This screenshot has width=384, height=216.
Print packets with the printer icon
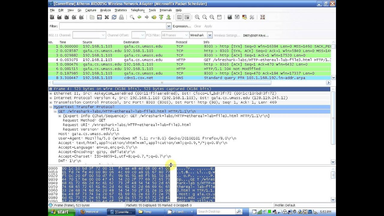point(121,17)
